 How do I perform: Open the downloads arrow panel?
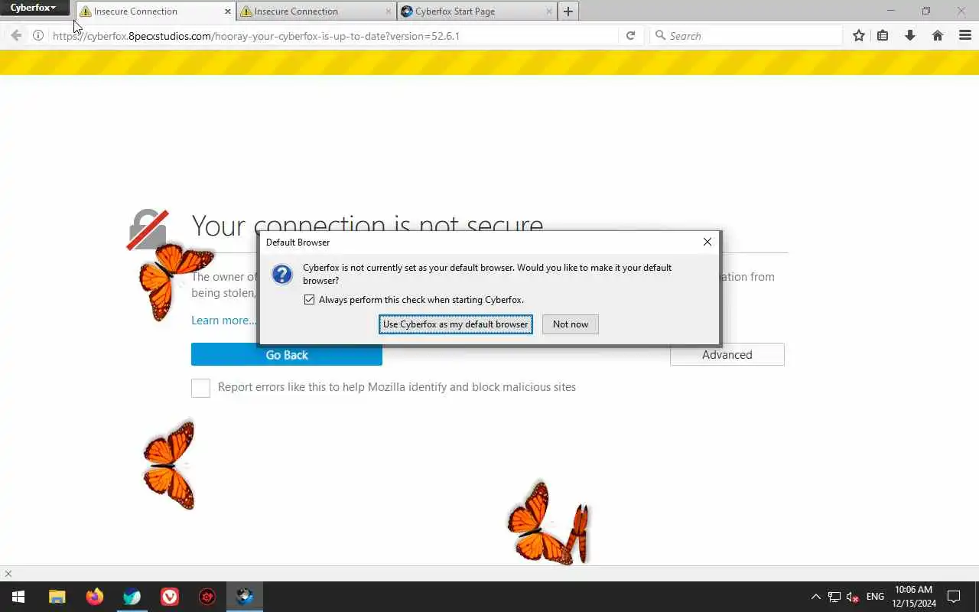pyautogui.click(x=910, y=35)
